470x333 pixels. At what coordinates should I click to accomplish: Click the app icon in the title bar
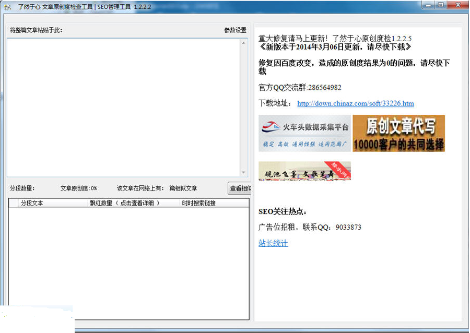8,7
